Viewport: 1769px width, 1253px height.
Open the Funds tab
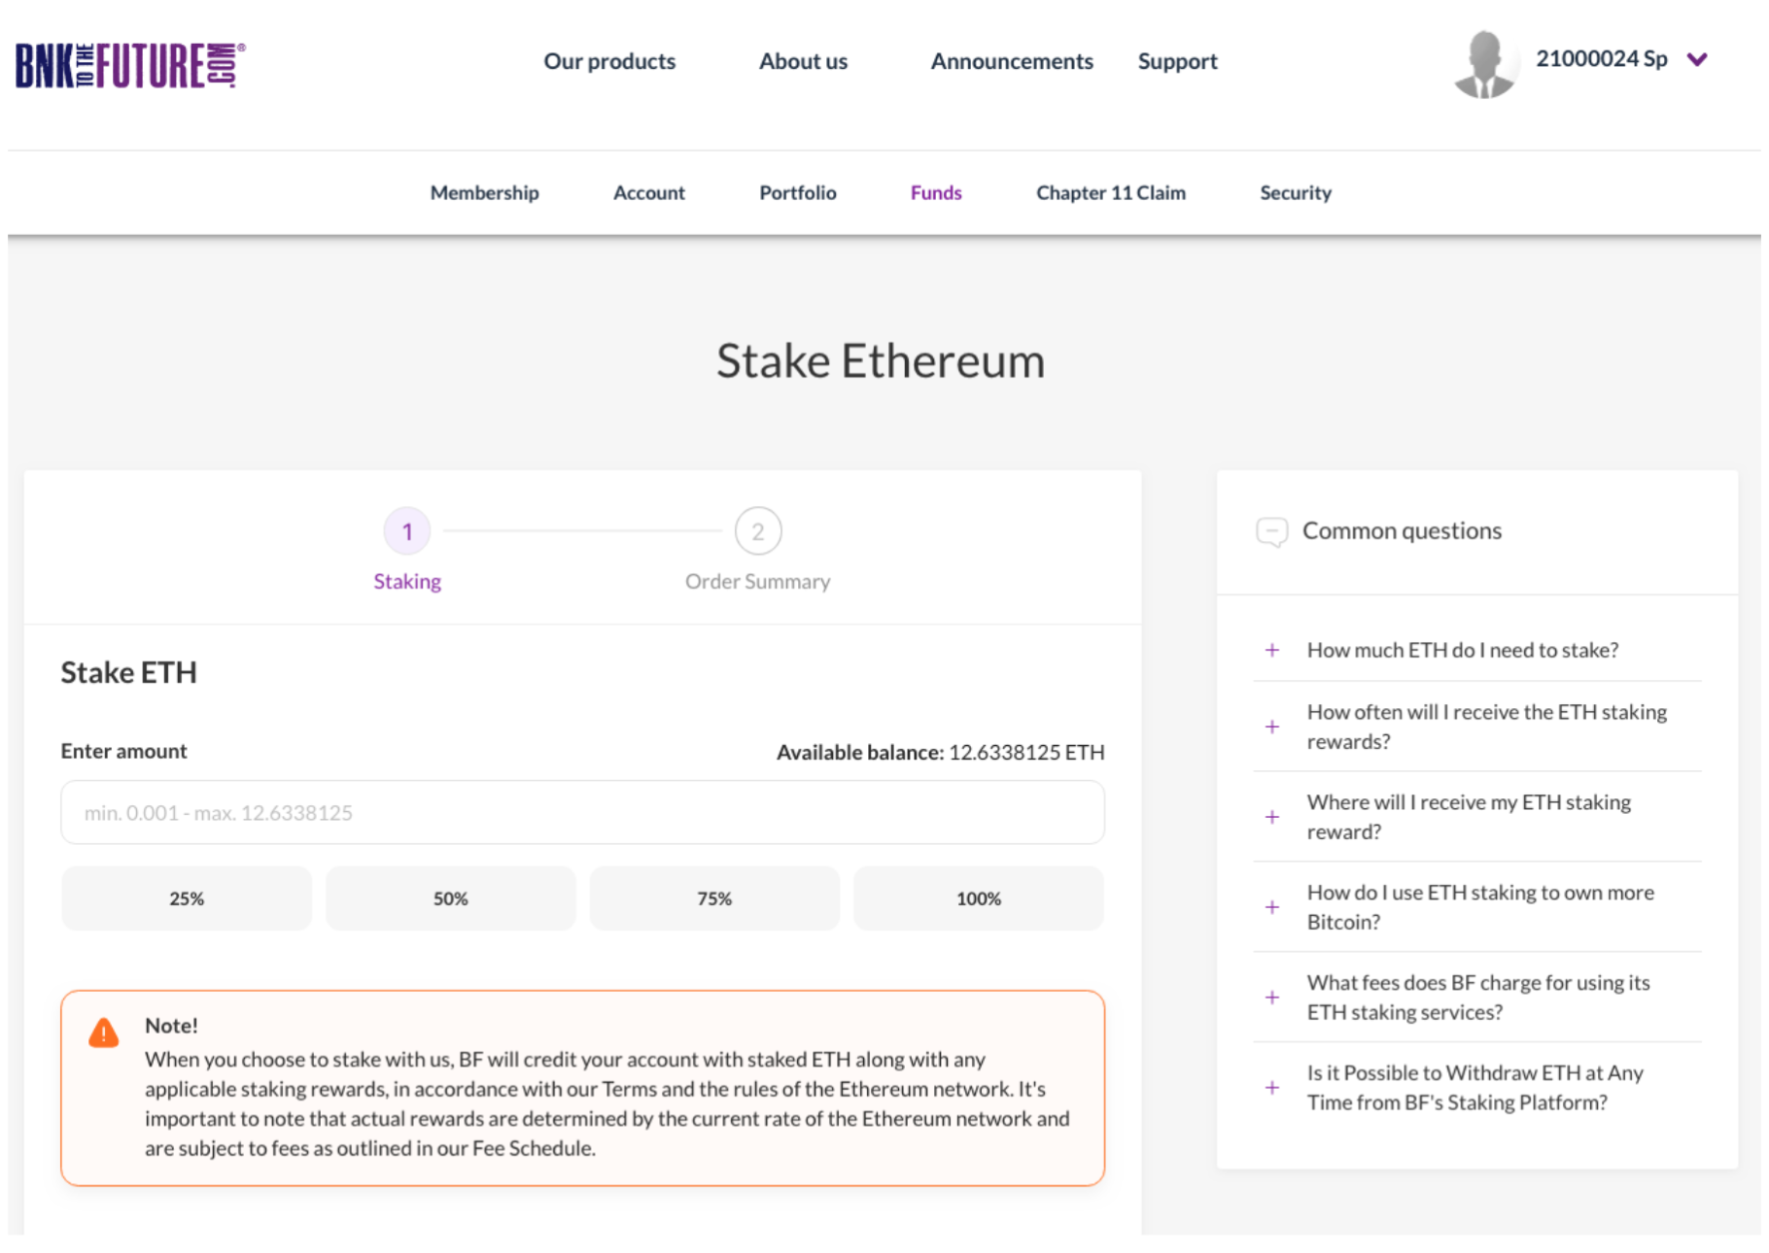click(x=936, y=192)
